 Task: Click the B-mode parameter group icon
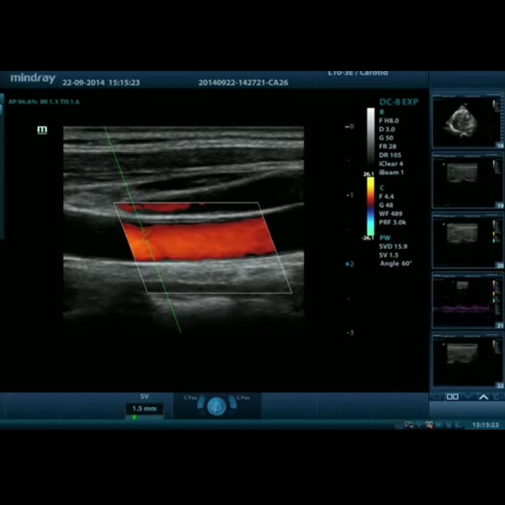(x=381, y=112)
